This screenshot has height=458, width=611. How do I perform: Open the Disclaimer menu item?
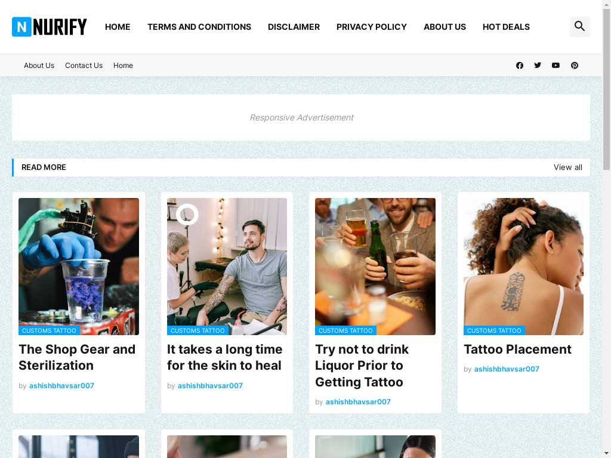point(294,27)
